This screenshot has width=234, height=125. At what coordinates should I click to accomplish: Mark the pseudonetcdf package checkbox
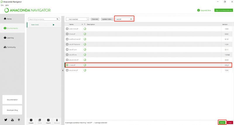click(x=67, y=60)
